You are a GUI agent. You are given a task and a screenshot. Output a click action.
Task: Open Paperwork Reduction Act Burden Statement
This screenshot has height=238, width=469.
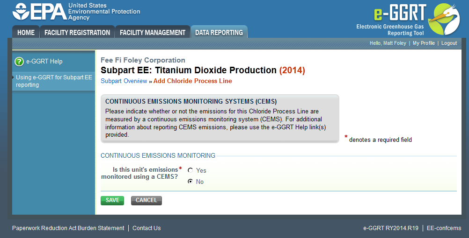click(68, 228)
